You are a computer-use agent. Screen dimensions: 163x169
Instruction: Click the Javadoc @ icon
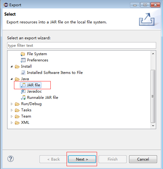coord(23,91)
